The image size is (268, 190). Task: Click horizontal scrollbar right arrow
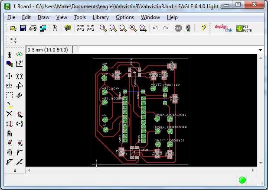(x=253, y=170)
